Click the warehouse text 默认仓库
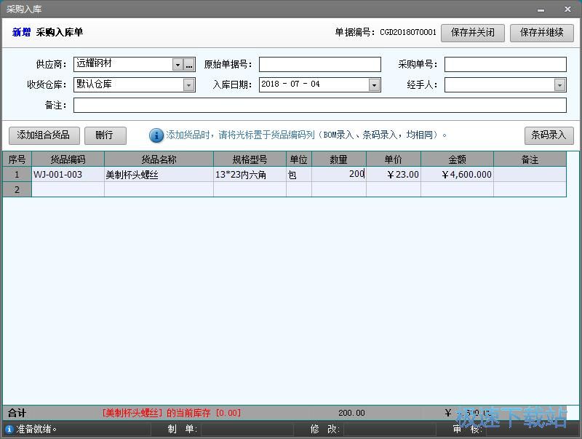The width and height of the screenshot is (582, 439). (94, 84)
